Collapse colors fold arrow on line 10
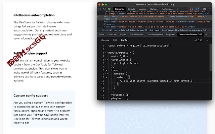 (x=106, y=77)
